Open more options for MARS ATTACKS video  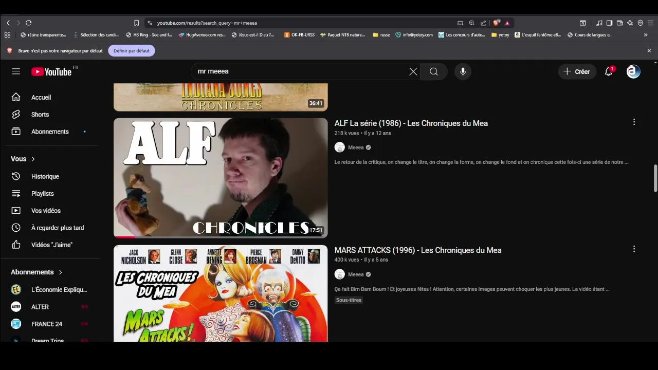click(634, 249)
